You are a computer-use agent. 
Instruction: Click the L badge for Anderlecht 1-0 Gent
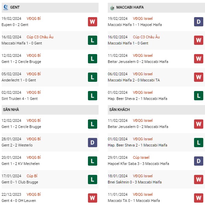[x=92, y=77]
